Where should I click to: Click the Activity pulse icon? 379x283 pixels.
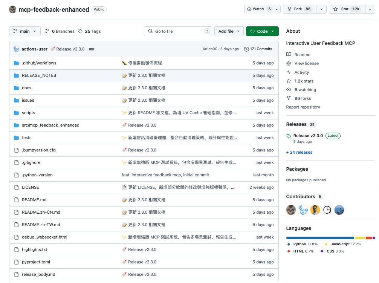[x=289, y=72]
